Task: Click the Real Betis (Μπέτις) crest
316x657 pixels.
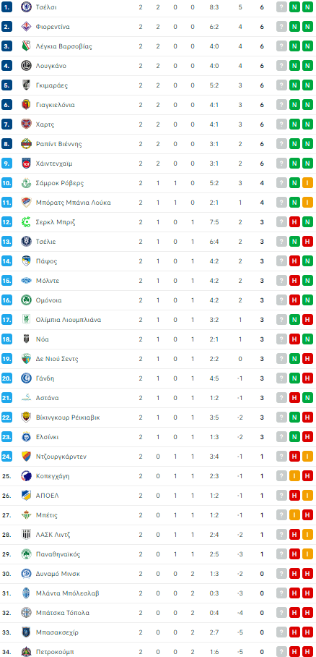Action: point(26,515)
